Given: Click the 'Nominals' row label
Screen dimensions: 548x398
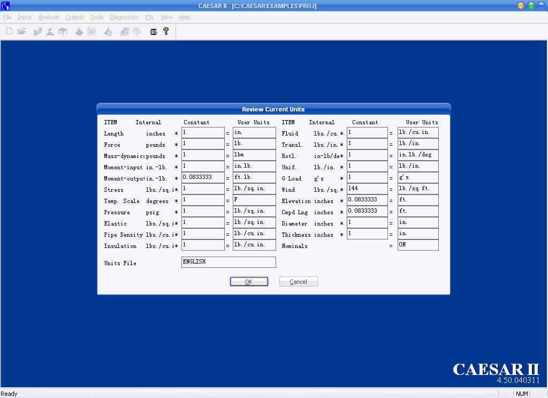Looking at the screenshot, I should tap(295, 246).
